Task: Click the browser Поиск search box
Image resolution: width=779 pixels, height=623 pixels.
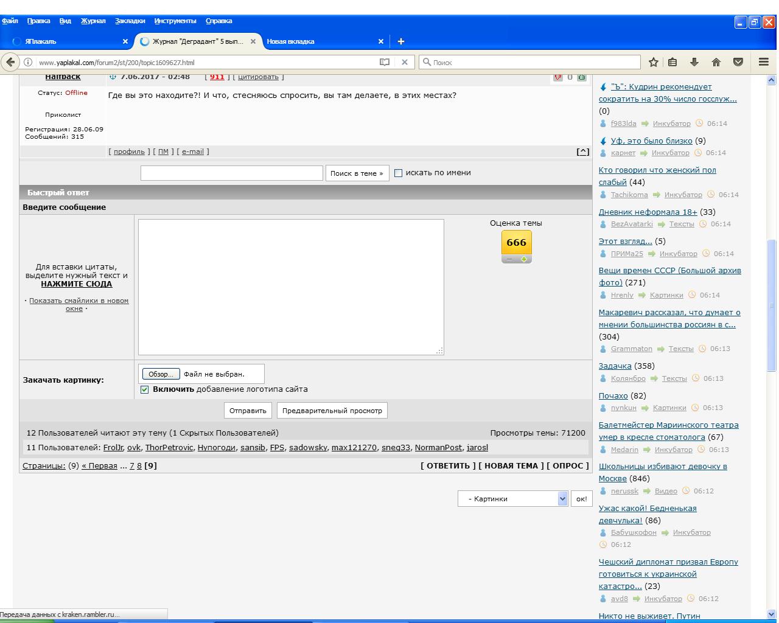Action: pos(529,62)
